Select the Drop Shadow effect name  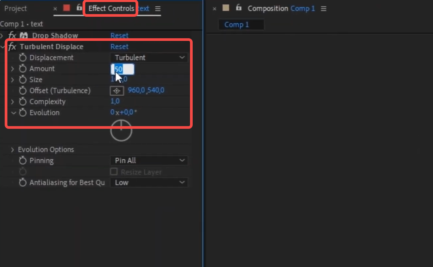tap(55, 36)
